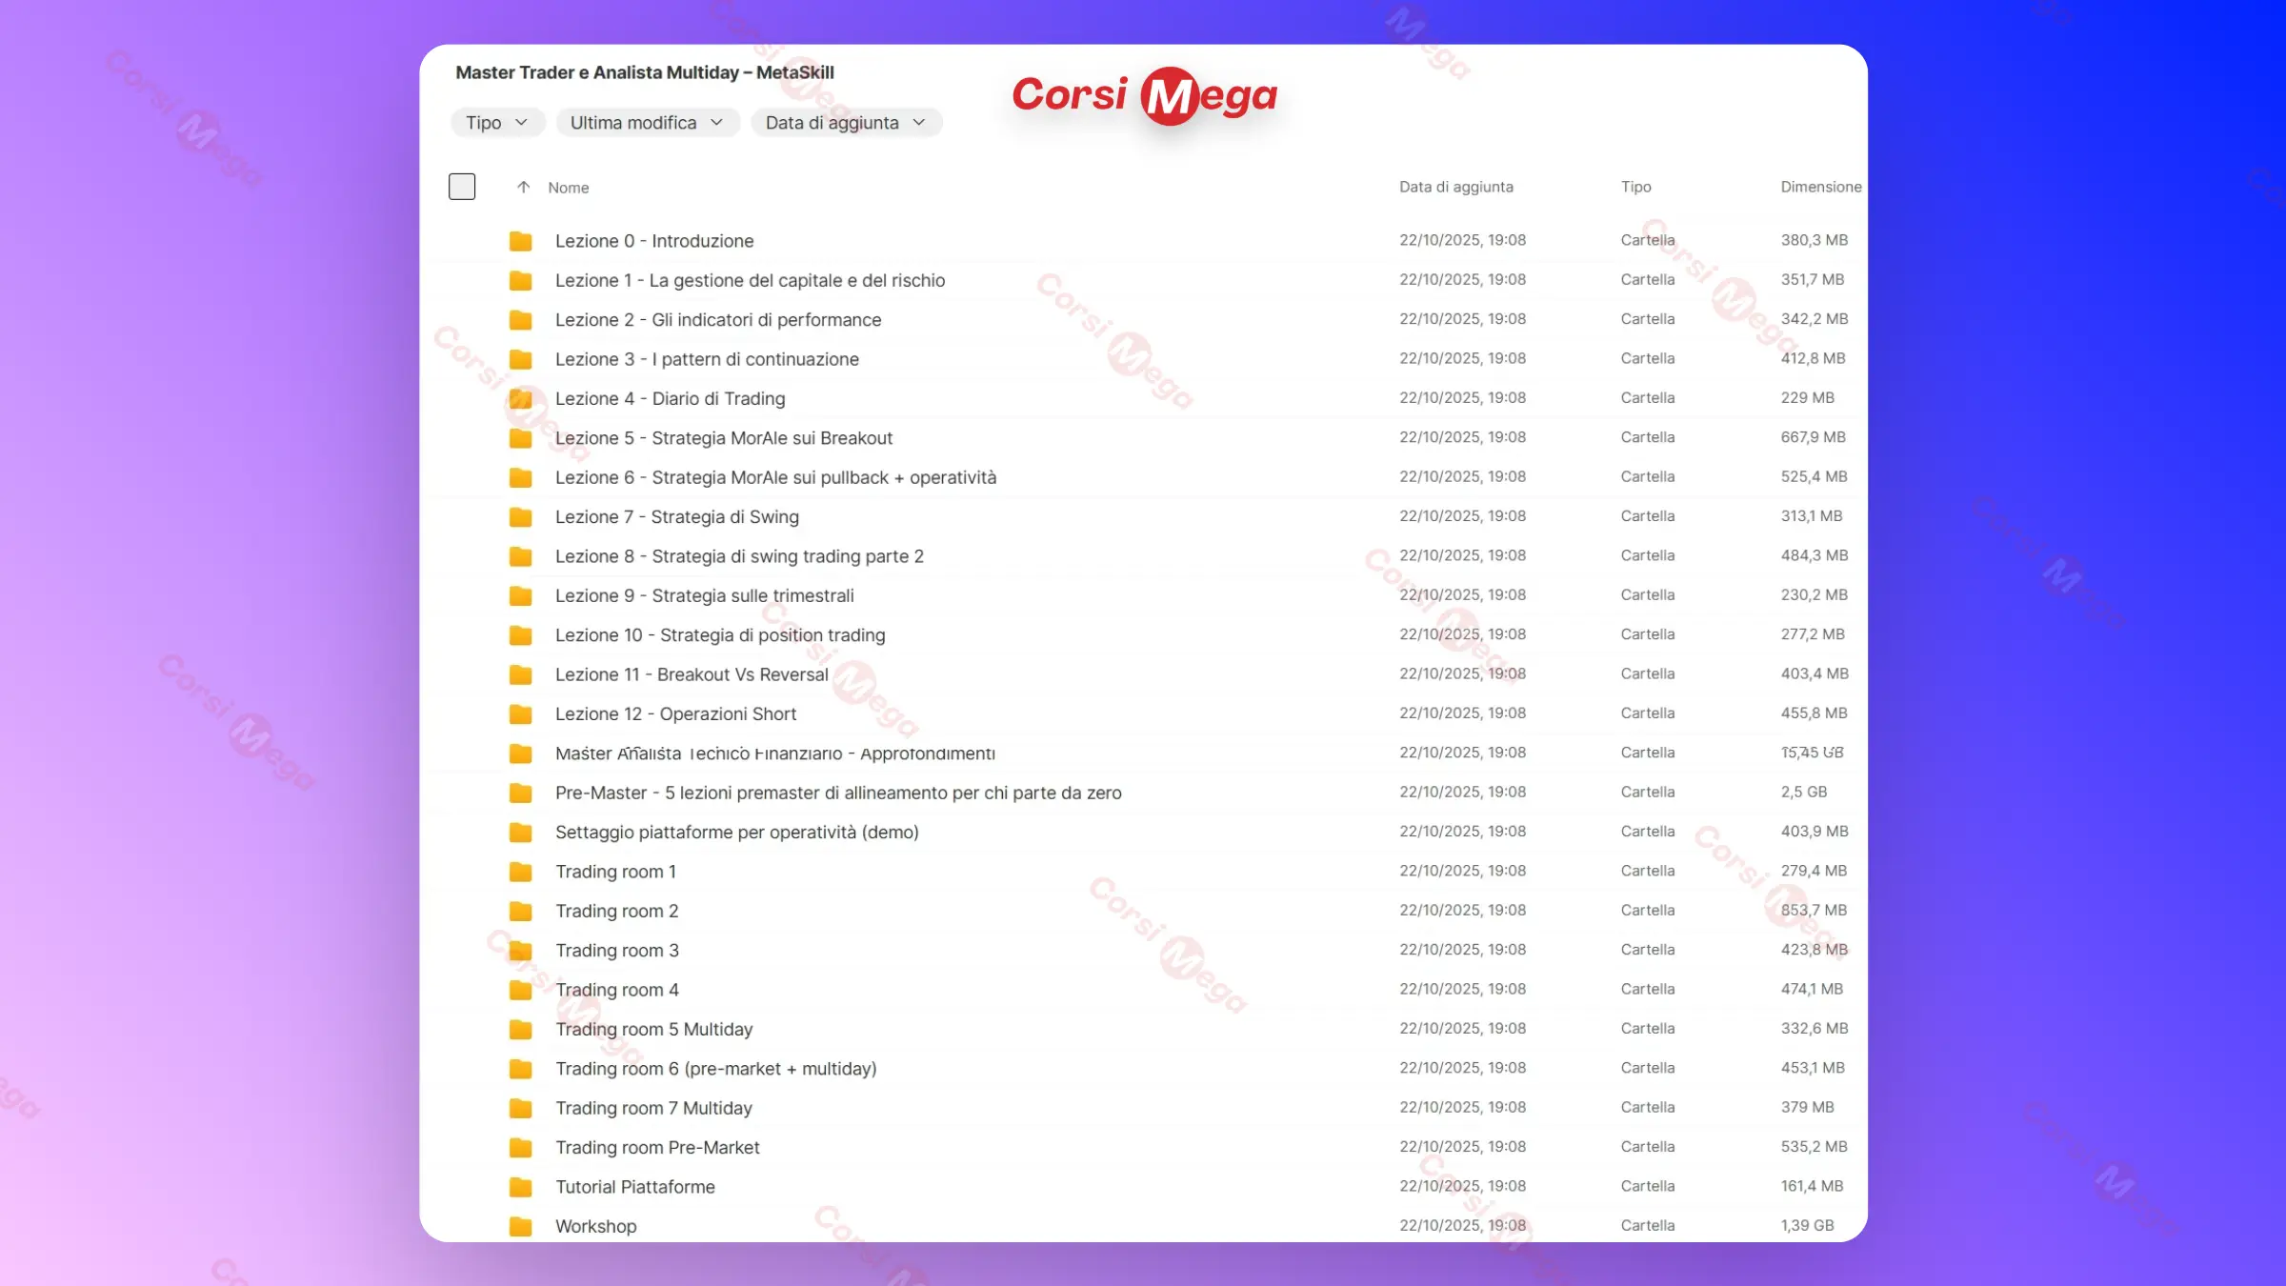2286x1286 pixels.
Task: Click the Data di aggiunta column header
Action: click(x=1455, y=187)
